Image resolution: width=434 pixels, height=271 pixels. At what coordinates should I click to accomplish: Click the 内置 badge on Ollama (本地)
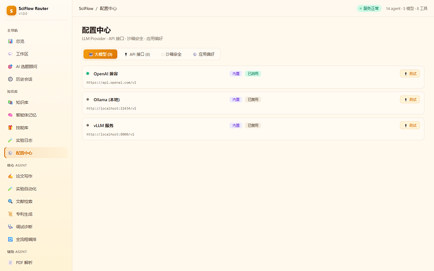pos(236,99)
